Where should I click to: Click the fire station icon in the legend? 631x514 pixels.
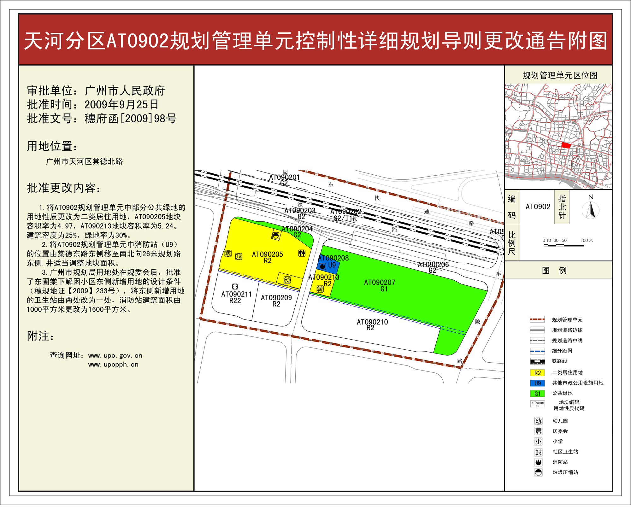tap(538, 462)
